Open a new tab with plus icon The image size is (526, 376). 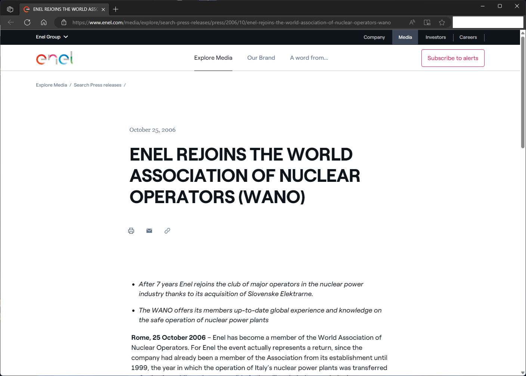click(115, 9)
